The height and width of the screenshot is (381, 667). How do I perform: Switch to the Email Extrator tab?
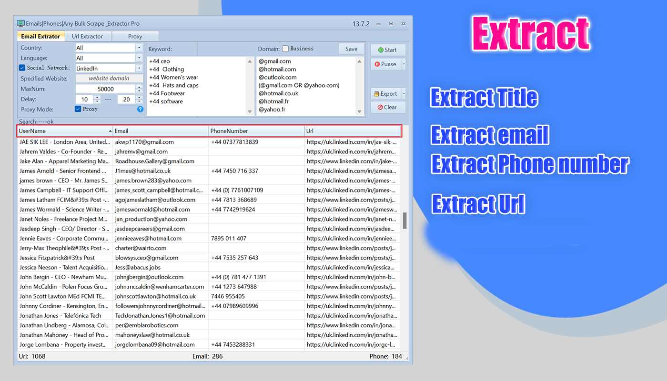coord(40,36)
